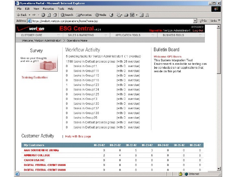Open the Favorites toolbar button
Viewport: 236px width, 177px height.
pyautogui.click(x=84, y=15)
